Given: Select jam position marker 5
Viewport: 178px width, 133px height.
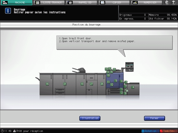Looking at the screenshot, I should (126, 82).
